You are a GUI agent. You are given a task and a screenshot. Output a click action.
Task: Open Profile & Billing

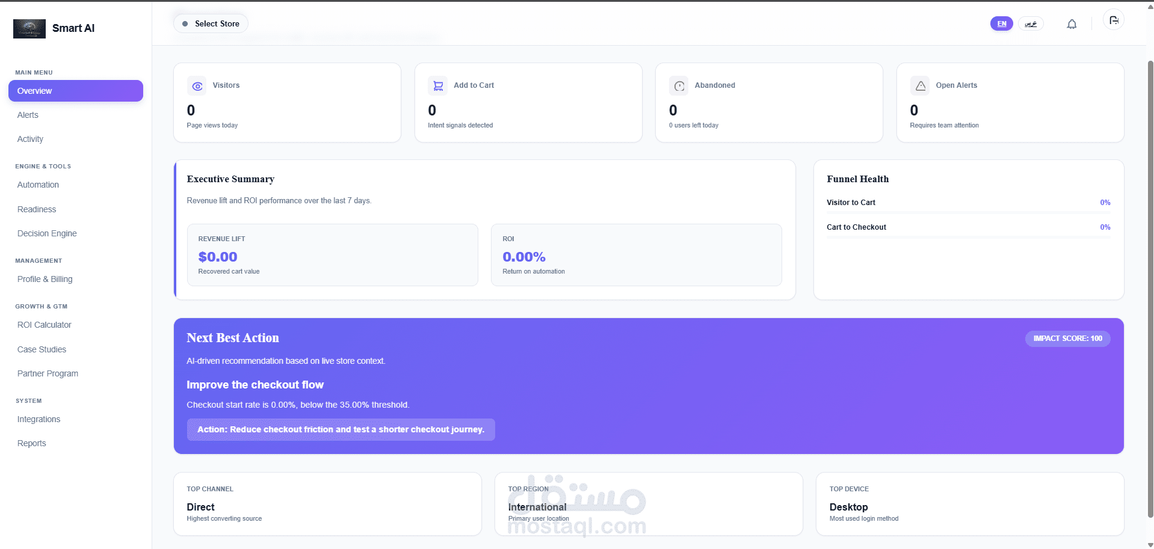point(45,279)
